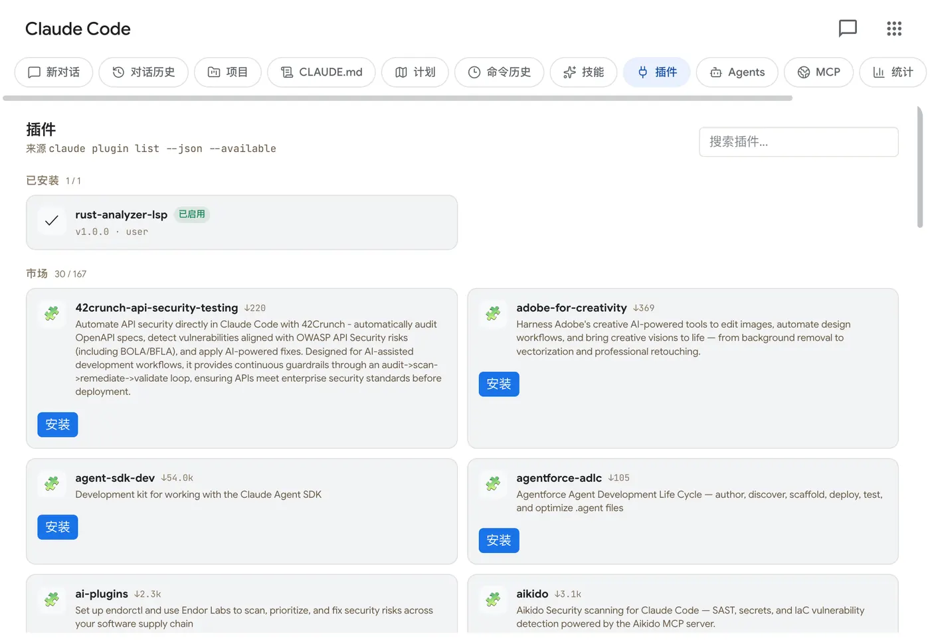The height and width of the screenshot is (640, 930).
Task: Click the ↓369 download count
Action: coord(644,308)
